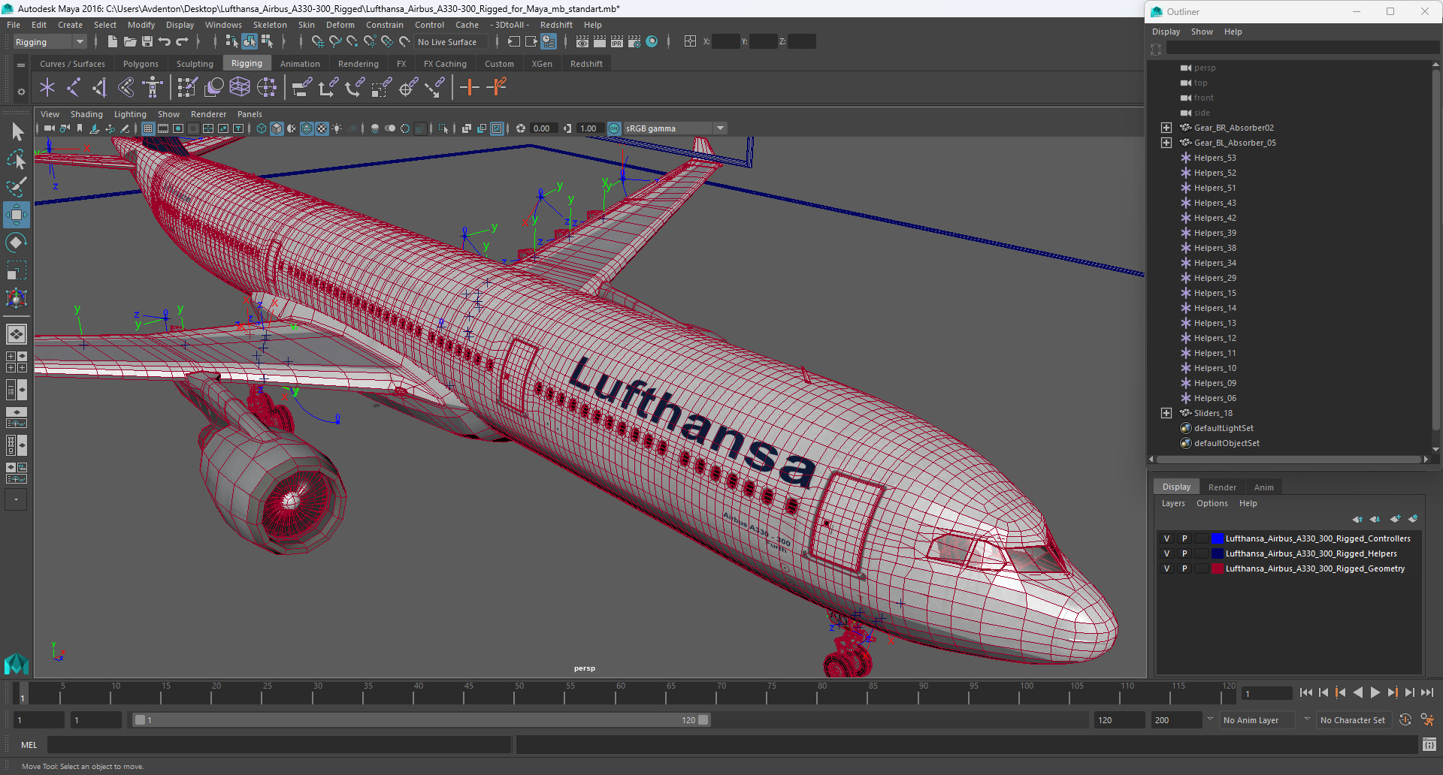The width and height of the screenshot is (1443, 775).
Task: Switch to the Animation shelf tab
Action: click(300, 64)
